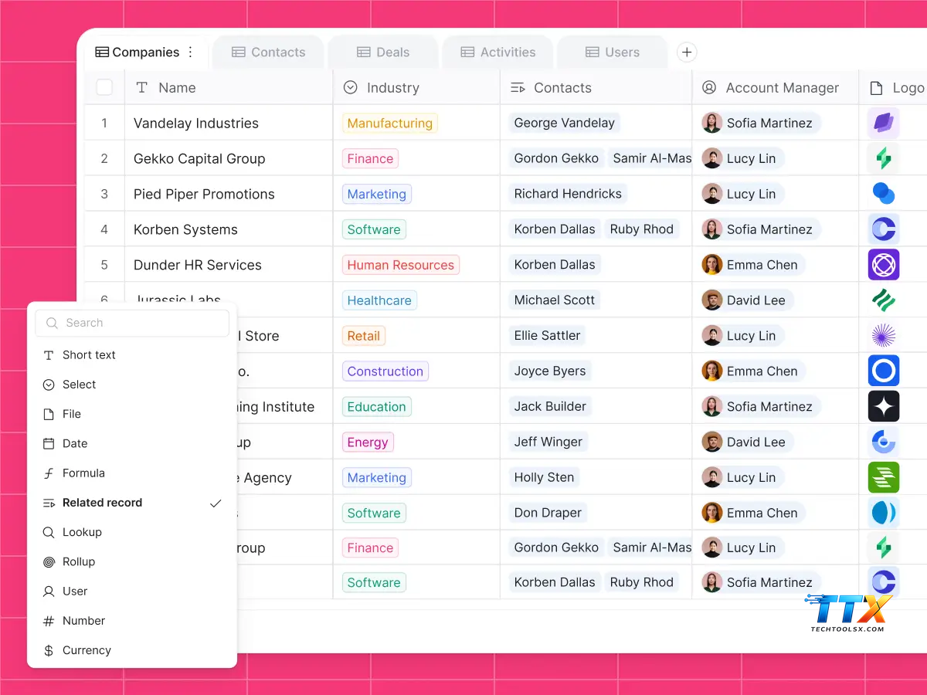The width and height of the screenshot is (927, 695).
Task: Click the Energy industry tag
Action: click(368, 442)
